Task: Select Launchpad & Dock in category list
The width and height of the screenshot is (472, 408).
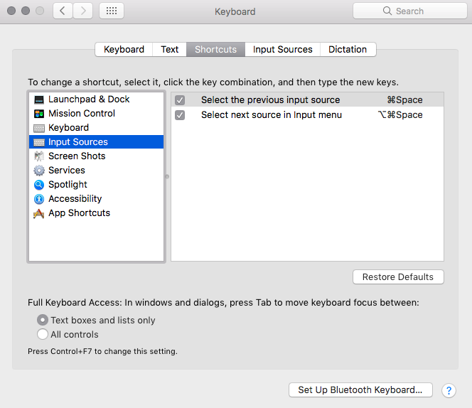Action: [x=97, y=100]
